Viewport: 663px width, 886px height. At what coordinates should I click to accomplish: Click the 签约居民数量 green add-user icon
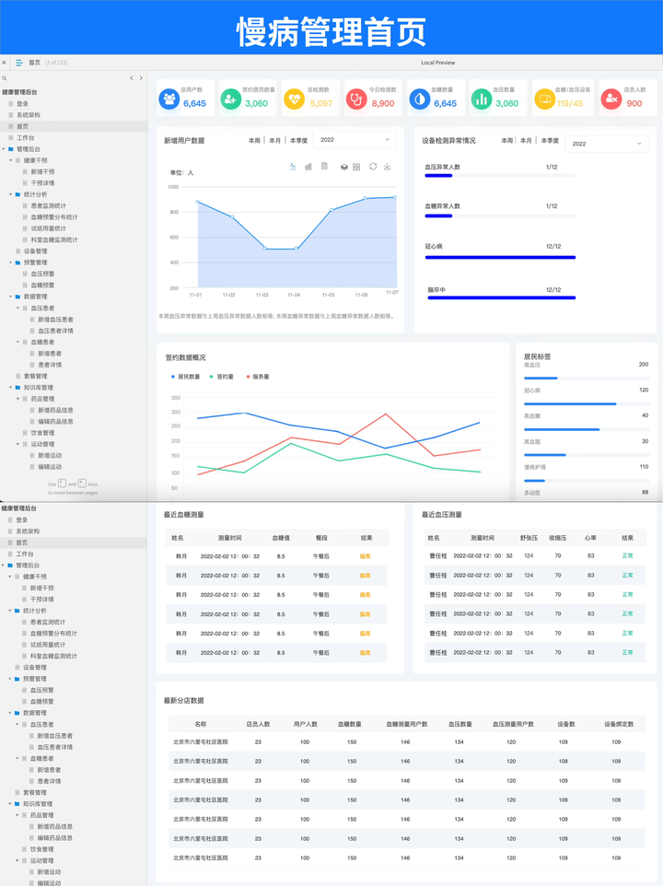pyautogui.click(x=230, y=99)
